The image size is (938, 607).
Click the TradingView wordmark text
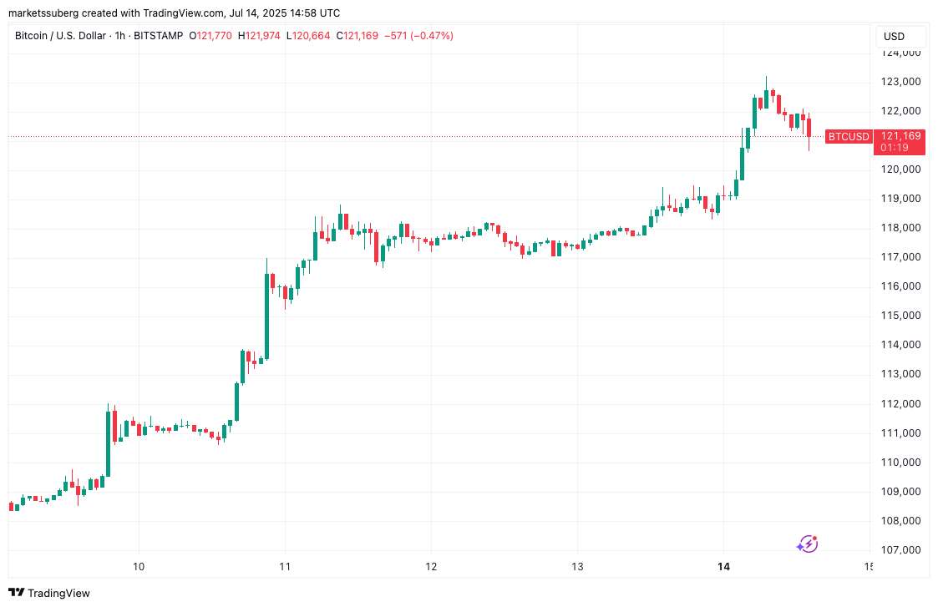(58, 594)
